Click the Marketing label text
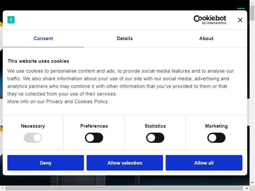Image resolution: width=255 pixels, height=191 pixels. [x=216, y=126]
